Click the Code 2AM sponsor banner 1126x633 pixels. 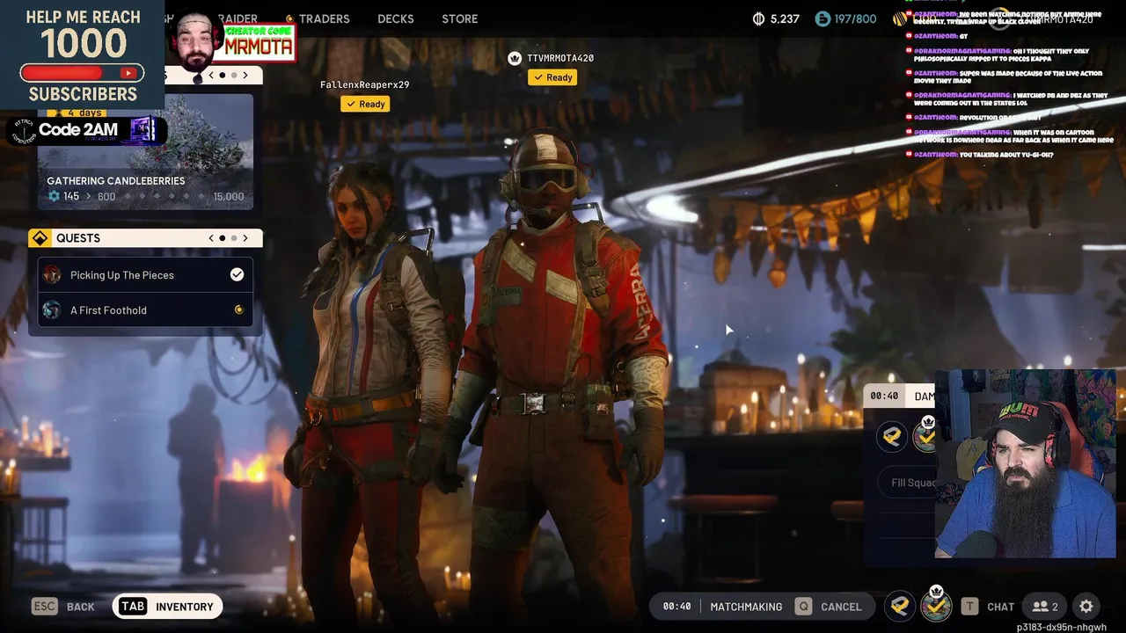point(85,130)
